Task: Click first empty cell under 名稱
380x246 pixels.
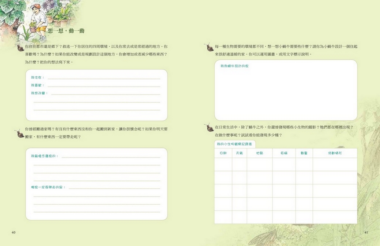Action: pyautogui.click(x=284, y=164)
